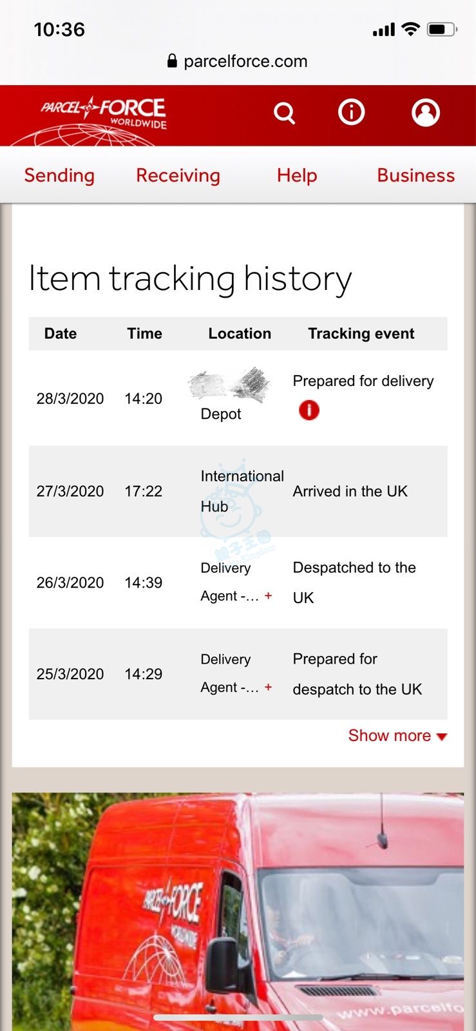Tap red info icon under Prepared for delivery

click(309, 410)
